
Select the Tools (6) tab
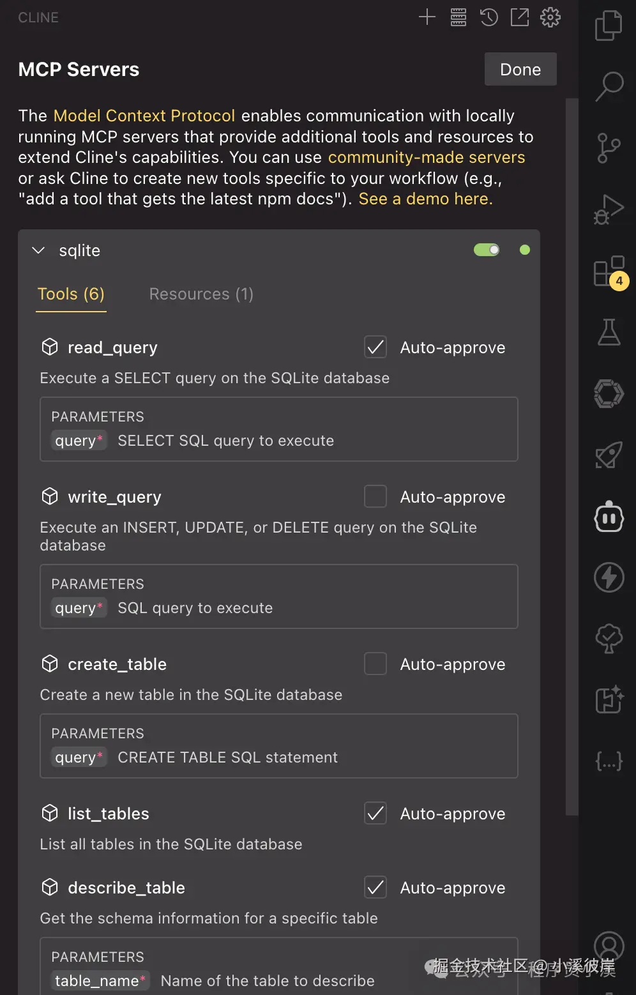(71, 294)
